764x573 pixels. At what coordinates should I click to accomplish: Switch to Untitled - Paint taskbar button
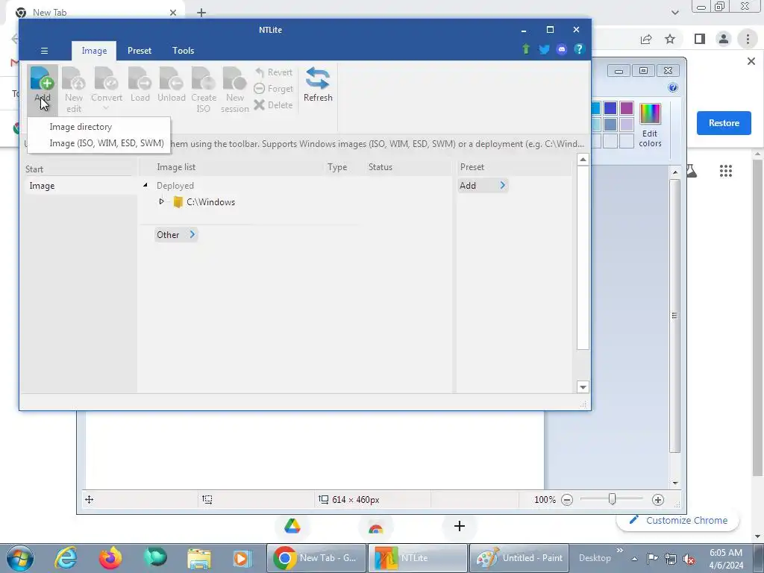tap(519, 558)
